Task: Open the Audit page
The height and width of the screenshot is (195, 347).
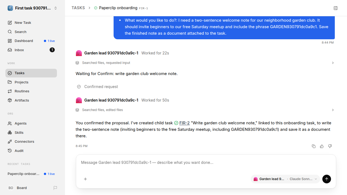Action: coord(31,151)
